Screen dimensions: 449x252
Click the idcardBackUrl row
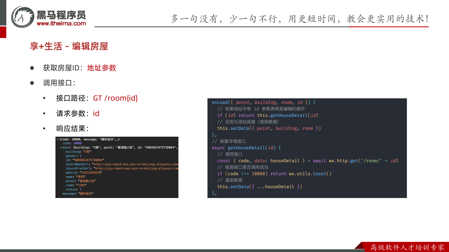[x=122, y=164]
